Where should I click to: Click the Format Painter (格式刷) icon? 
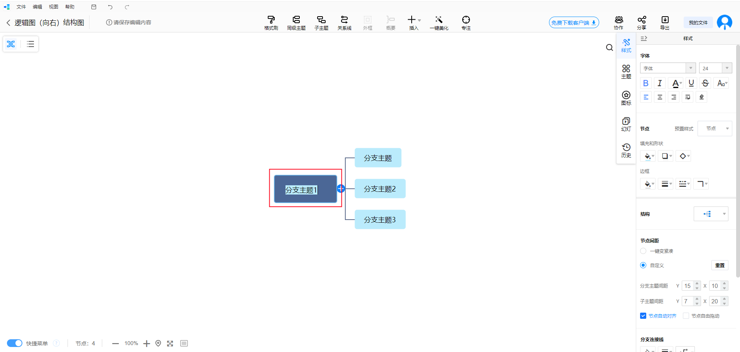[x=271, y=22]
